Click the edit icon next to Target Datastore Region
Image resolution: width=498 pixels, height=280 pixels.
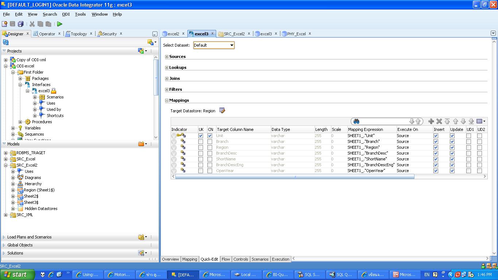pyautogui.click(x=222, y=110)
